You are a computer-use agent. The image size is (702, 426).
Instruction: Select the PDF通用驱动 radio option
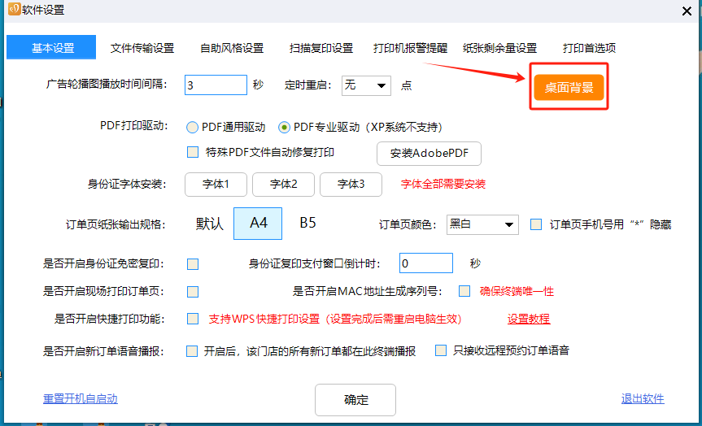pyautogui.click(x=193, y=127)
